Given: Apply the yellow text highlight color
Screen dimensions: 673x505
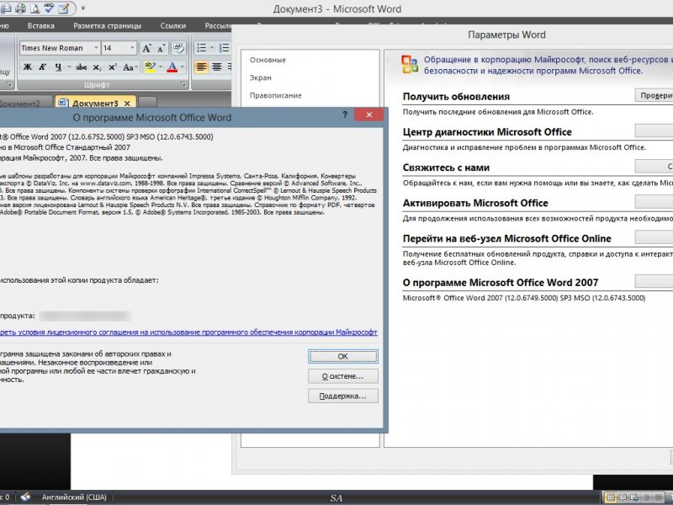Looking at the screenshot, I should (151, 67).
